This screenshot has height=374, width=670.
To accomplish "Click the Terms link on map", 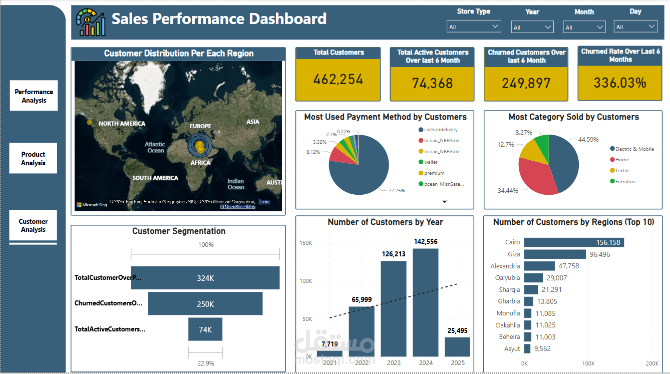I will coord(264,202).
